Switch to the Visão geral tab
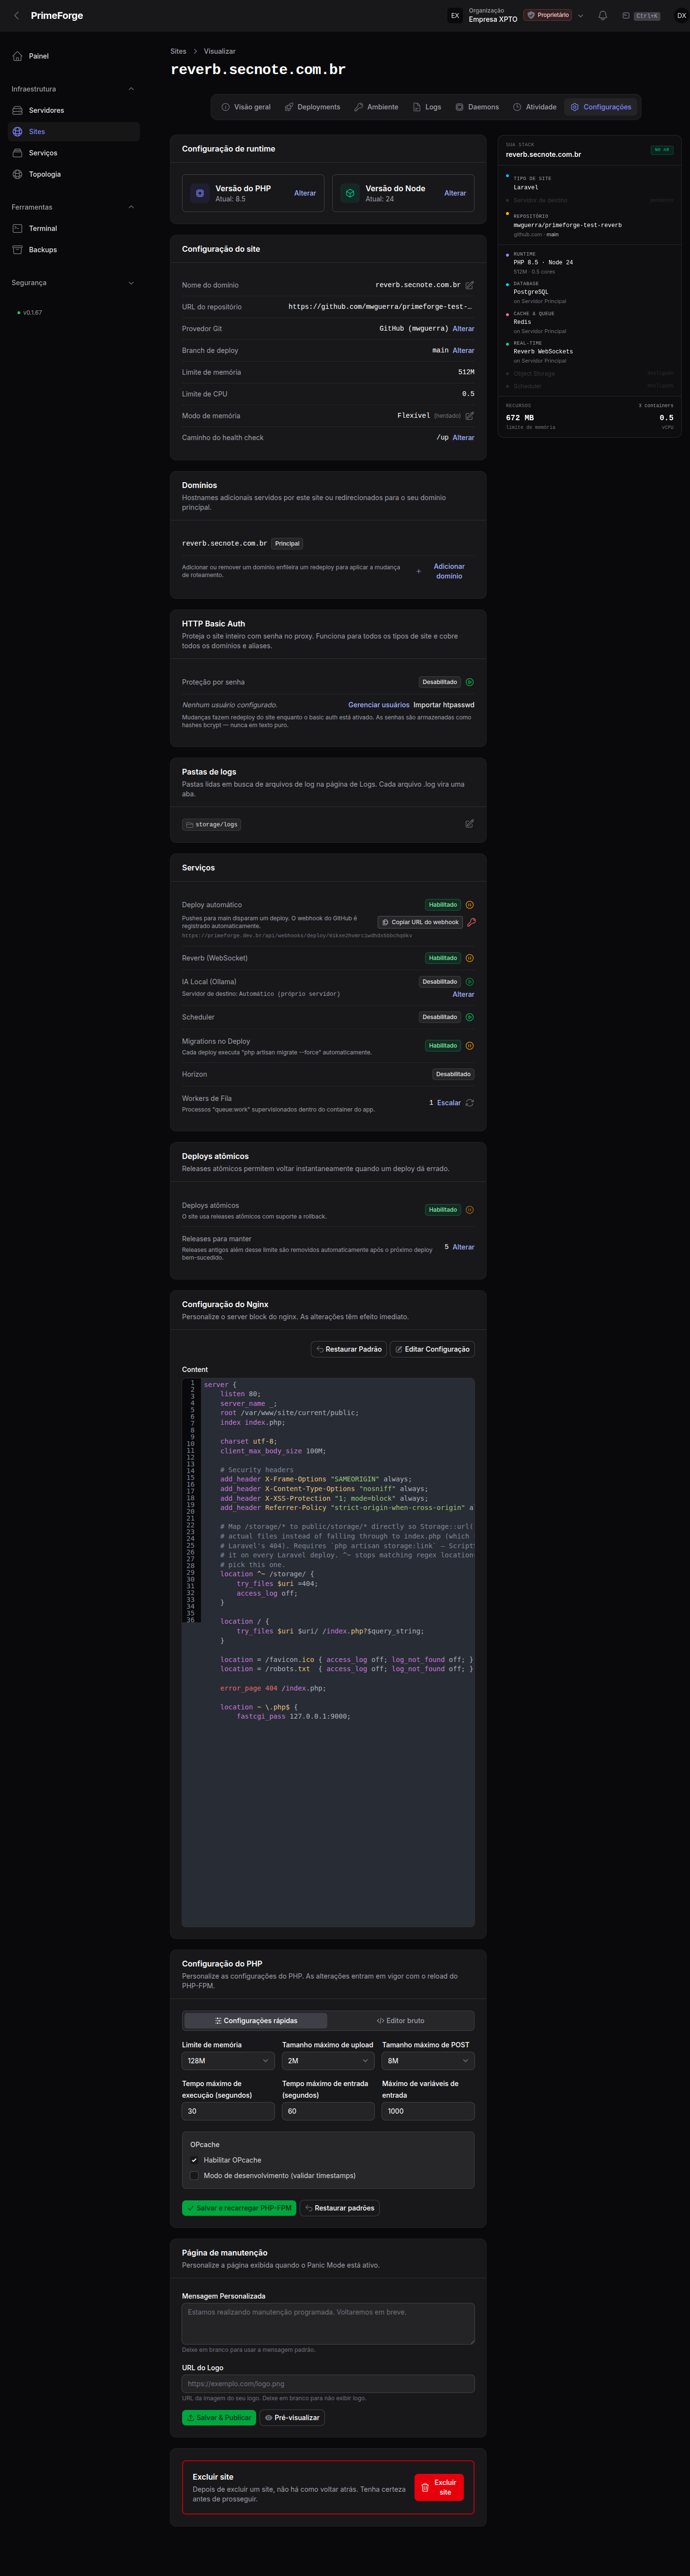The width and height of the screenshot is (690, 2576). [246, 107]
